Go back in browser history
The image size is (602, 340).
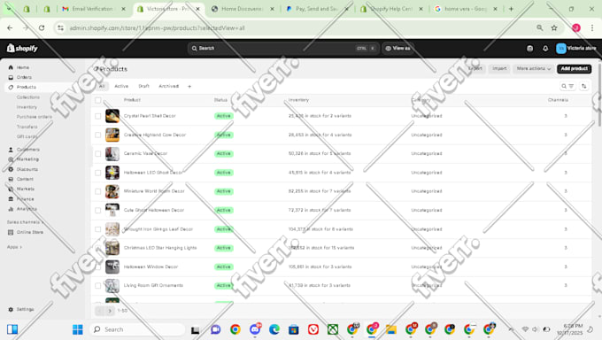[x=10, y=27]
